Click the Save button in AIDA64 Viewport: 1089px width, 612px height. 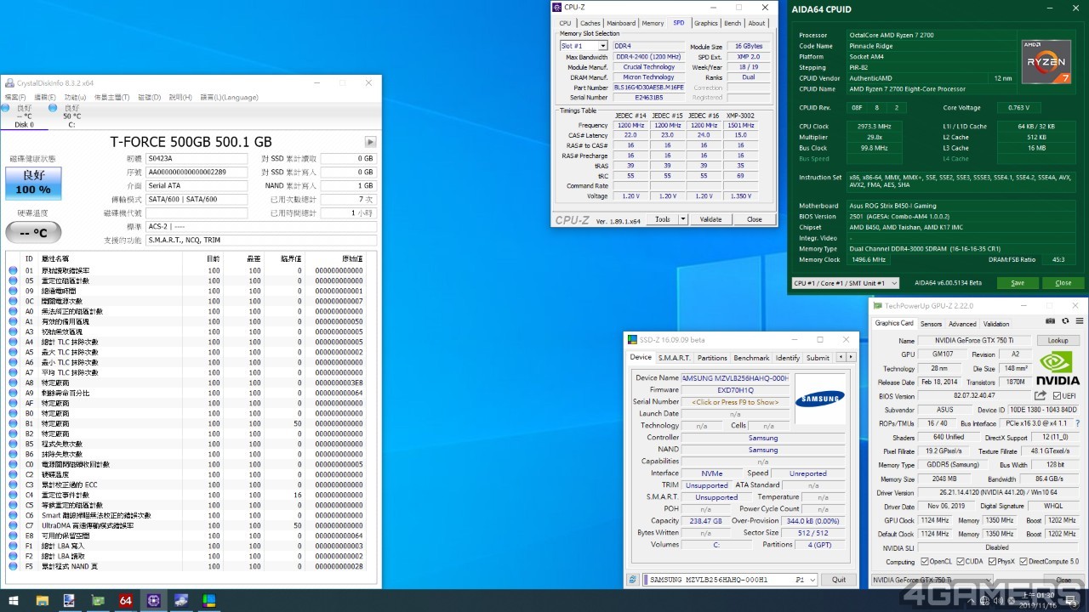1018,283
